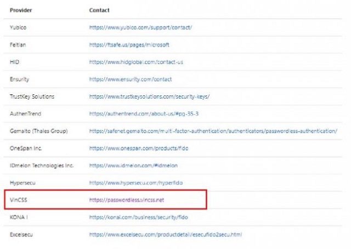Select the Provider column header
This screenshot has width=351, height=249.
click(21, 10)
